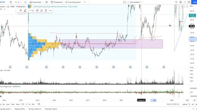Viewport: 197px width, 111px height.
Task: Open the 2016 dividend event marker
Action: click(80, 67)
